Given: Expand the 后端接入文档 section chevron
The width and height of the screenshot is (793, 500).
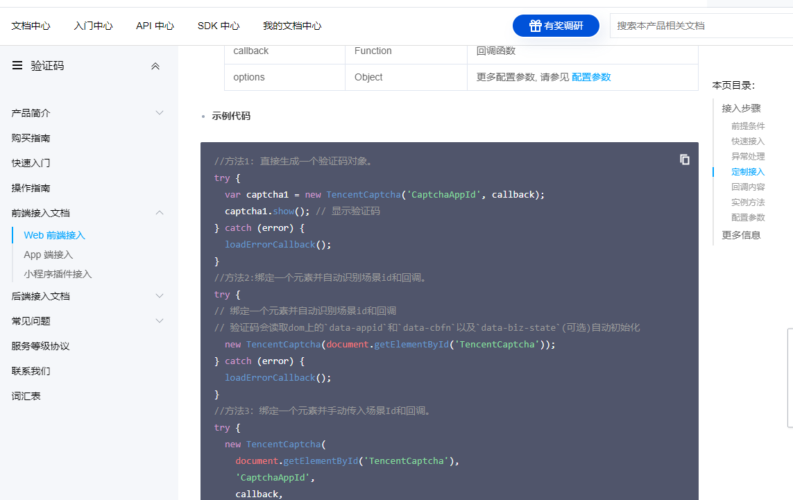Looking at the screenshot, I should pyautogui.click(x=160, y=295).
